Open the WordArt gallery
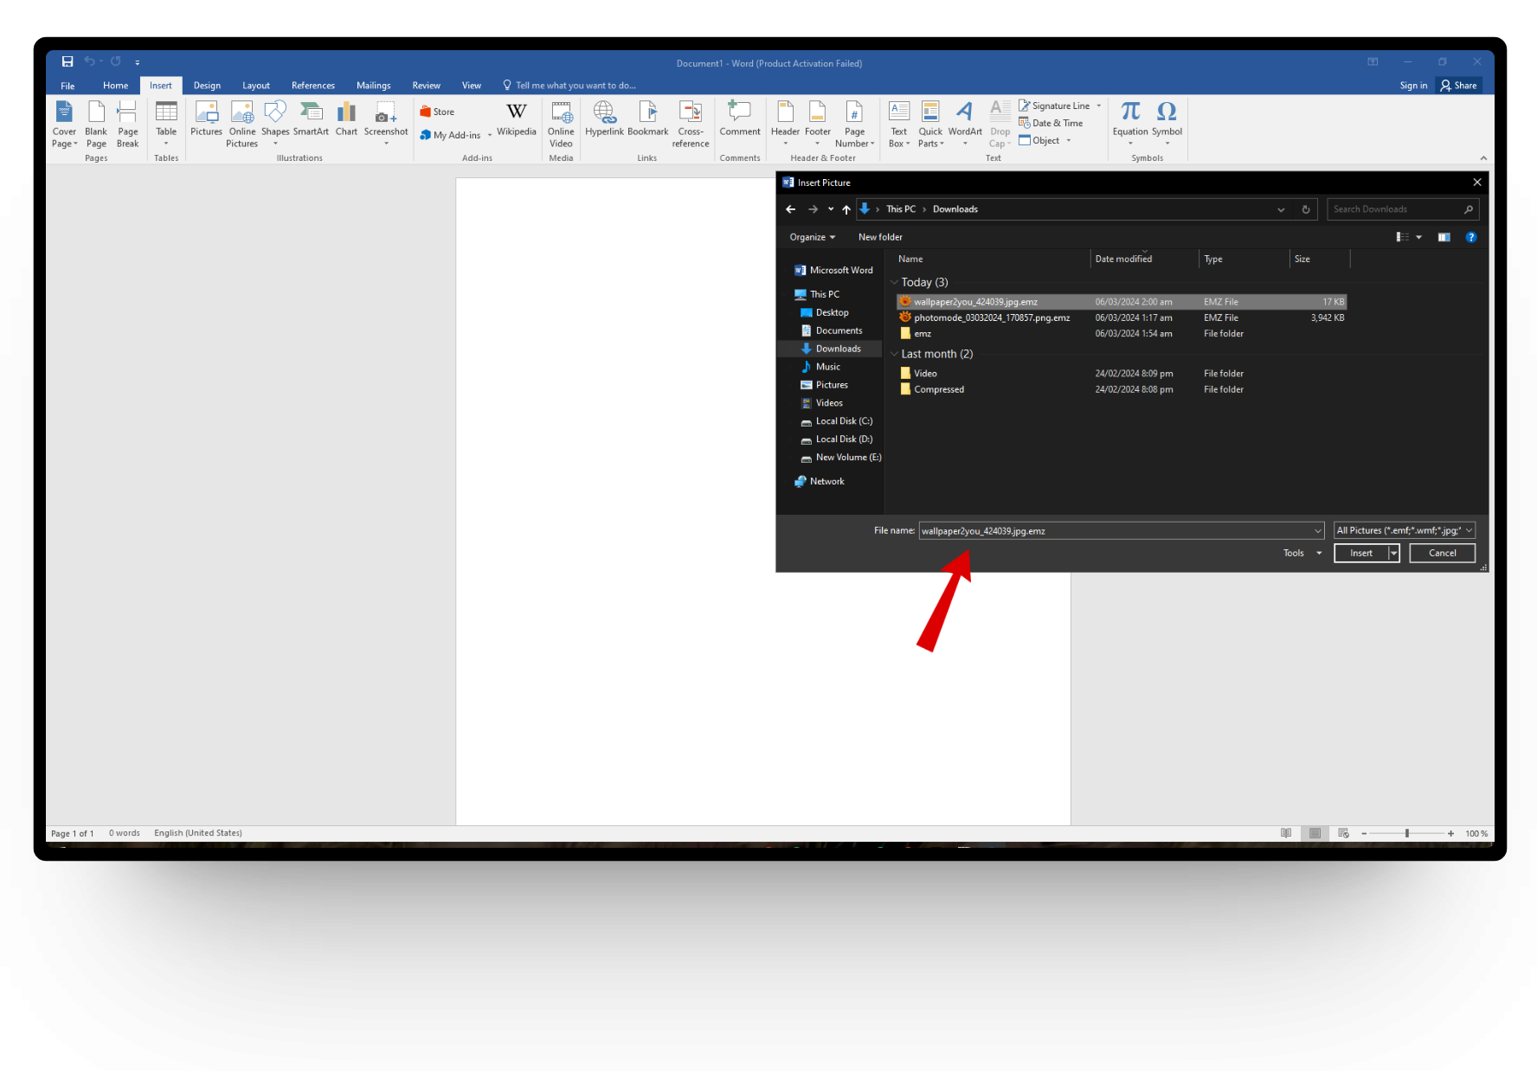Viewport: 1537px width, 1071px height. 965,124
